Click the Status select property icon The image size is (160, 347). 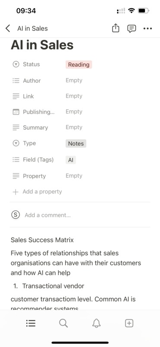click(16, 64)
